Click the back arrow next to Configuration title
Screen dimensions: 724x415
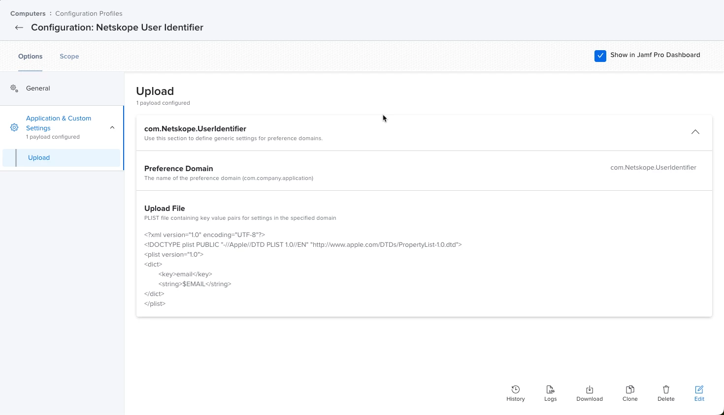[x=19, y=28]
